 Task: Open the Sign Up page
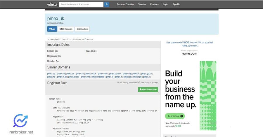click(176, 4)
